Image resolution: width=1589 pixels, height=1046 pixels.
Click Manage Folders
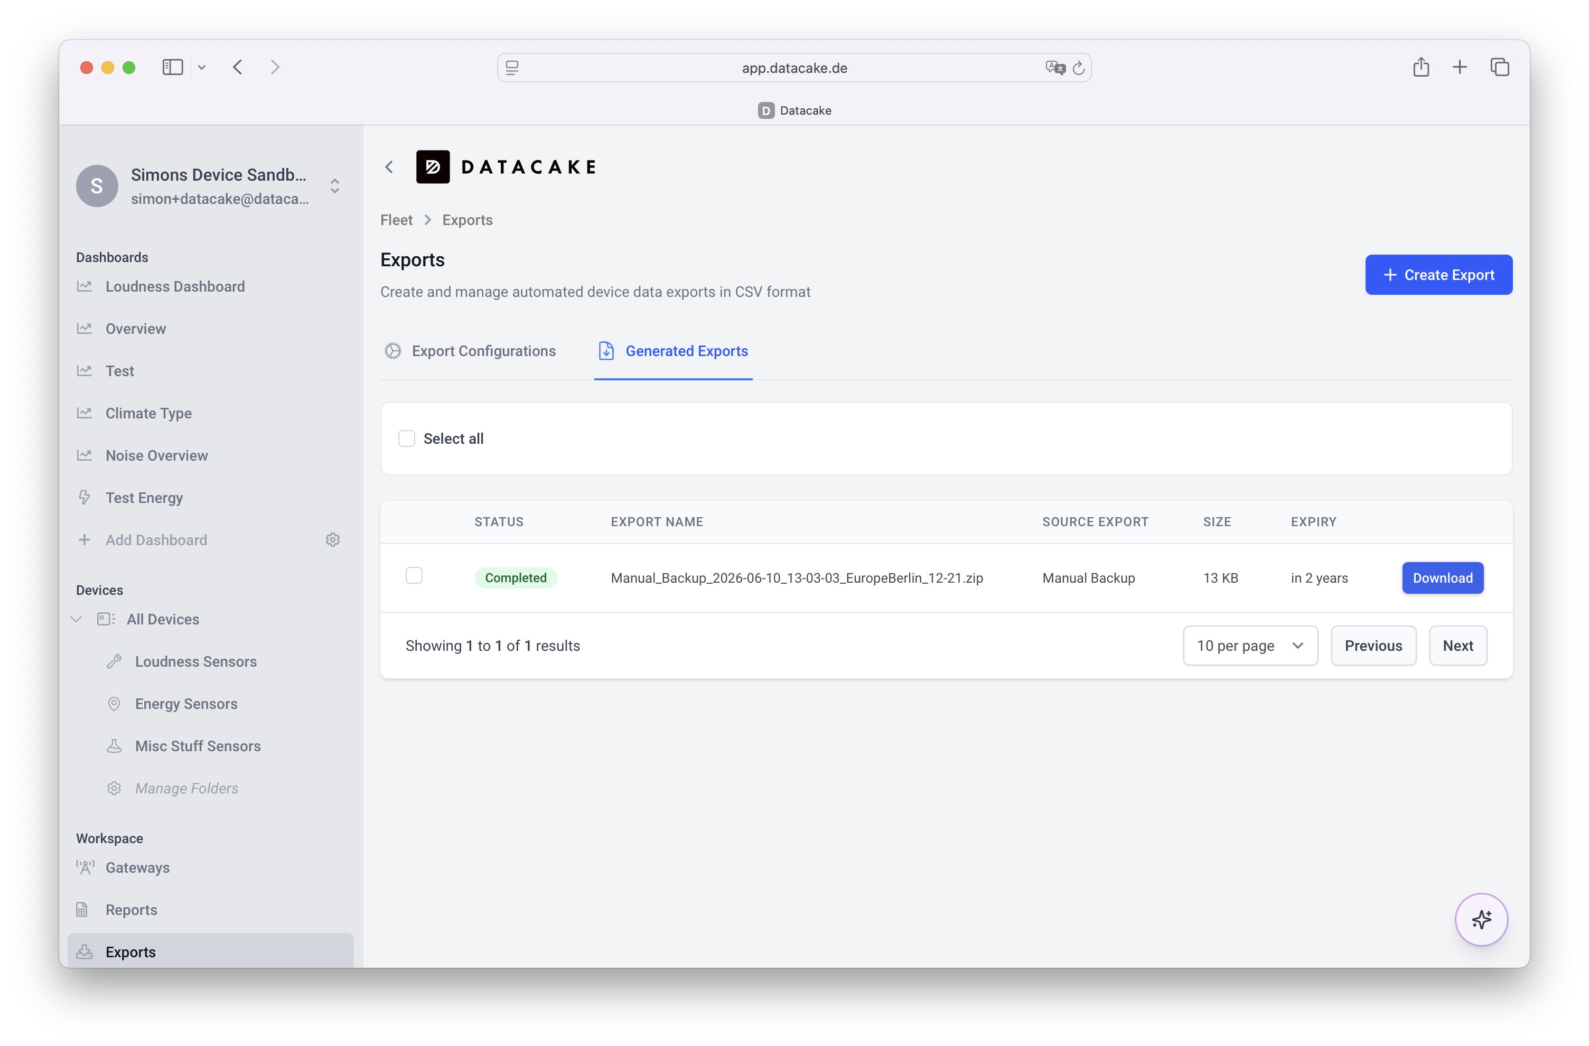click(186, 788)
